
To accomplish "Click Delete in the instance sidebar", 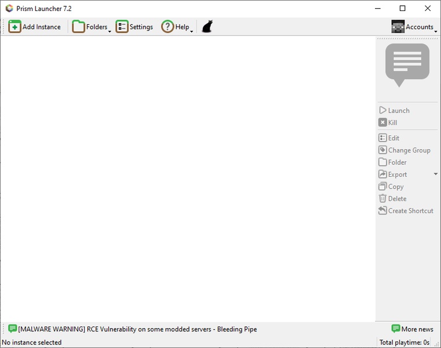I will pos(393,198).
